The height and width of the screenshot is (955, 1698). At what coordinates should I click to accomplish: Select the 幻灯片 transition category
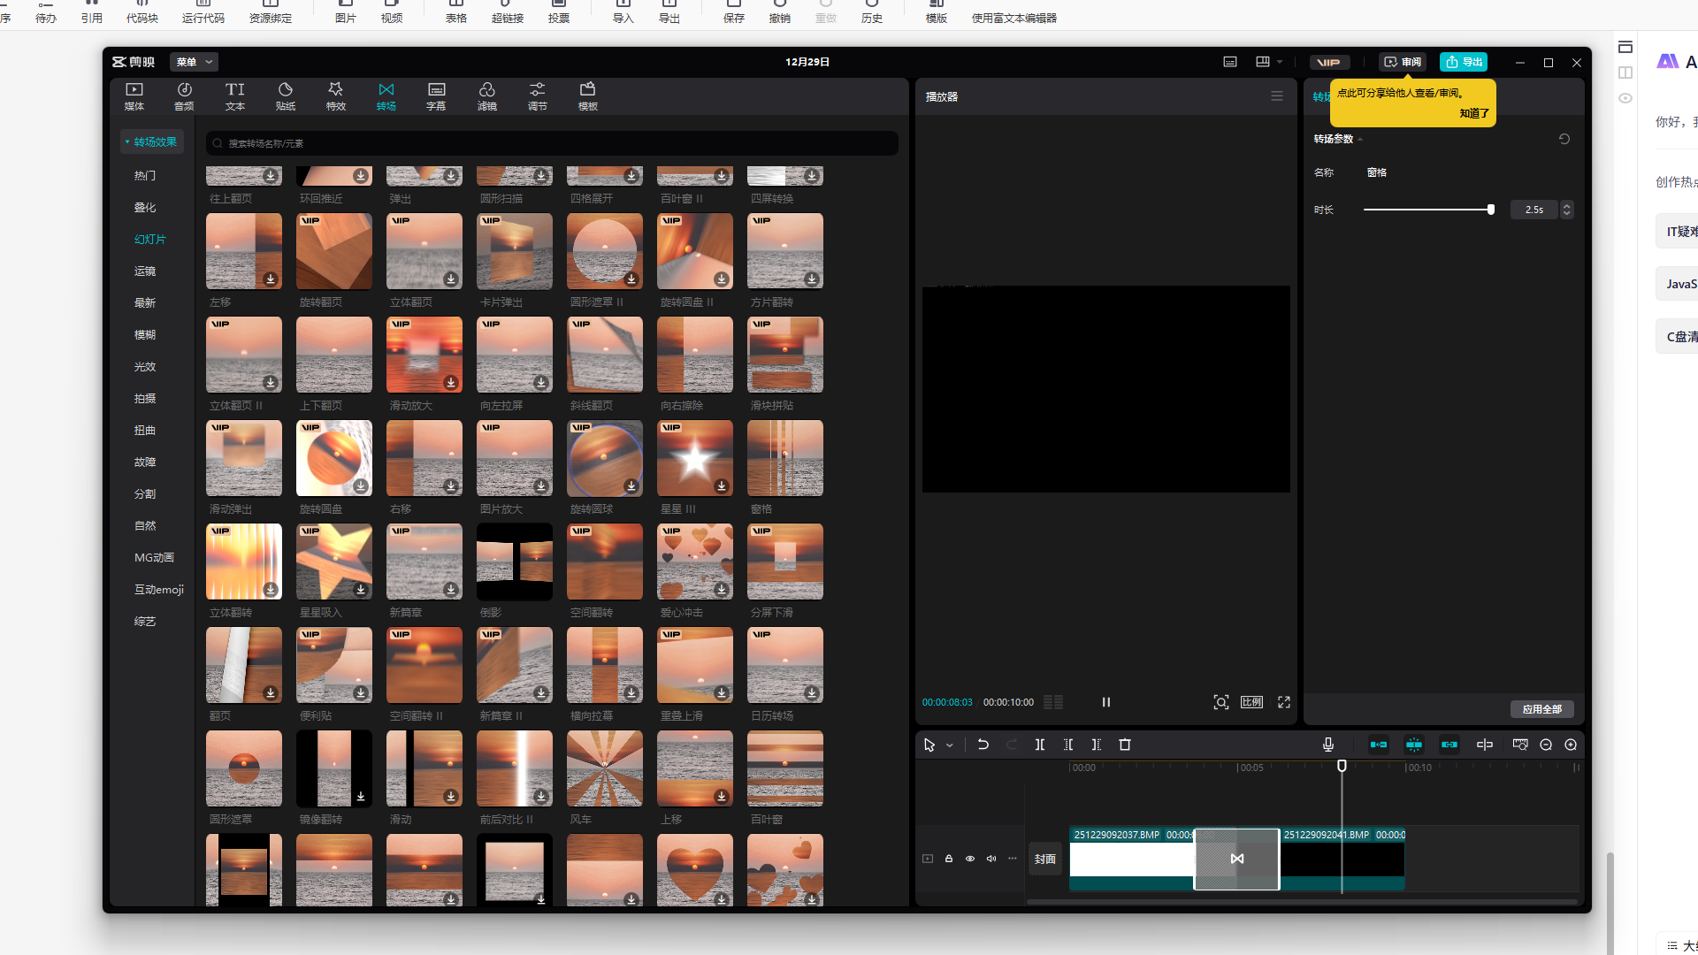tap(150, 240)
